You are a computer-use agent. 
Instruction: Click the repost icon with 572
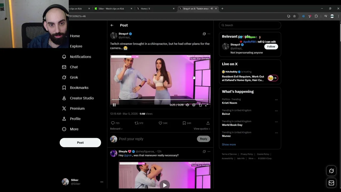click(136, 123)
